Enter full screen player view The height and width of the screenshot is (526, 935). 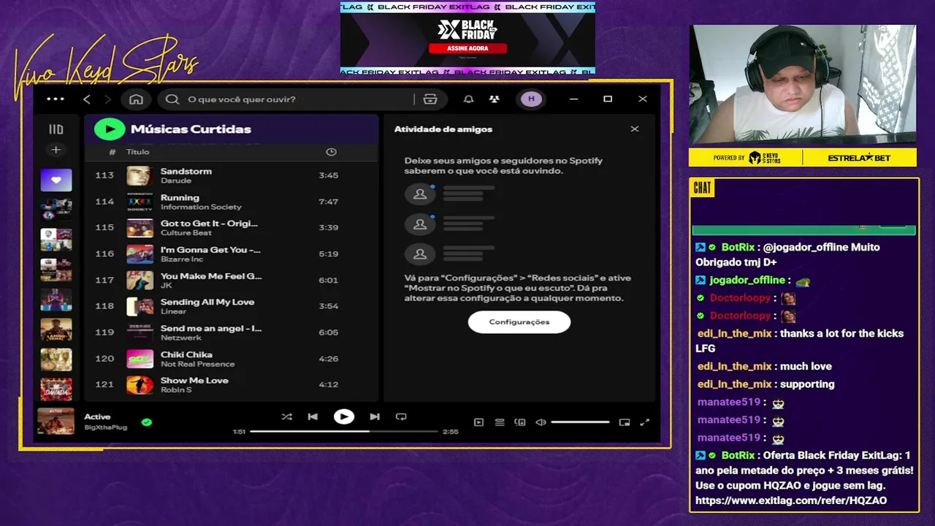tap(645, 422)
